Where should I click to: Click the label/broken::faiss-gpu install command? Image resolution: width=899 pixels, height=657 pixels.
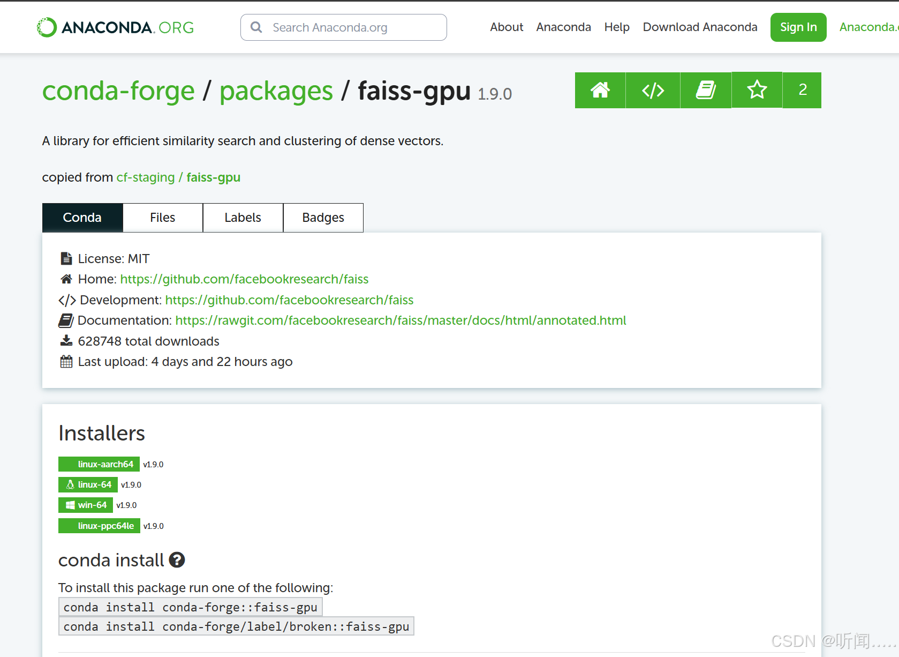coord(236,626)
